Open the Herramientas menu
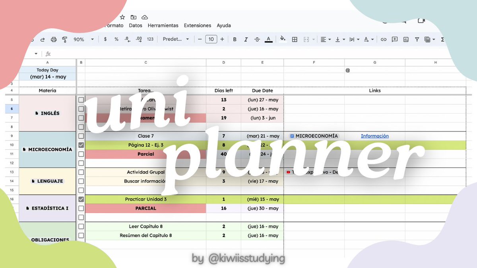 pos(163,25)
